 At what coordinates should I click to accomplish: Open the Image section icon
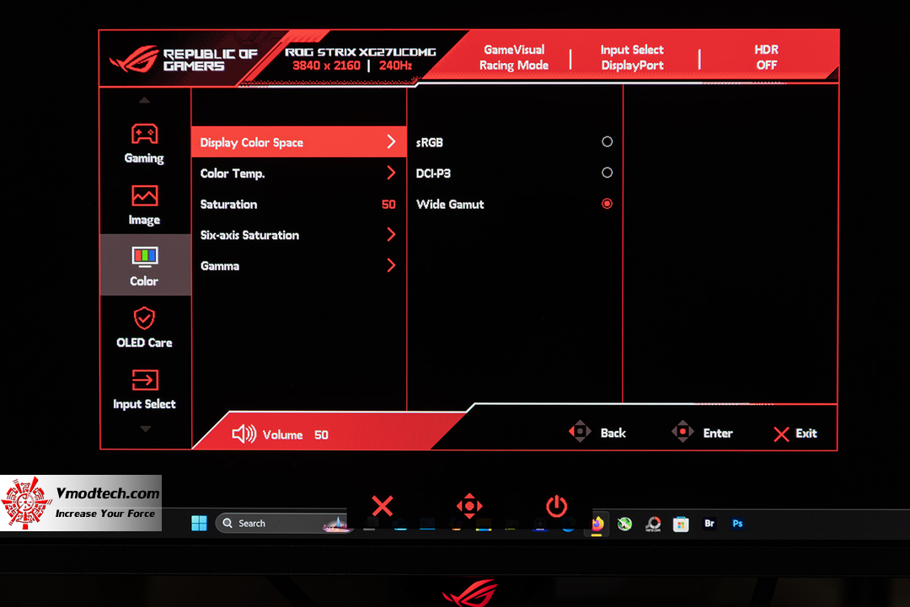(145, 196)
